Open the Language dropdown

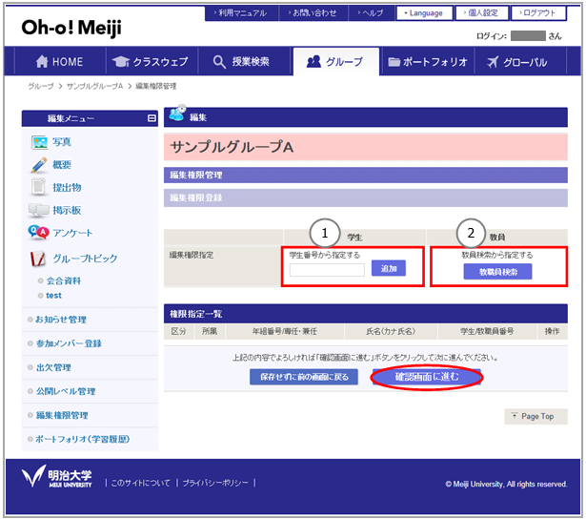tap(424, 13)
